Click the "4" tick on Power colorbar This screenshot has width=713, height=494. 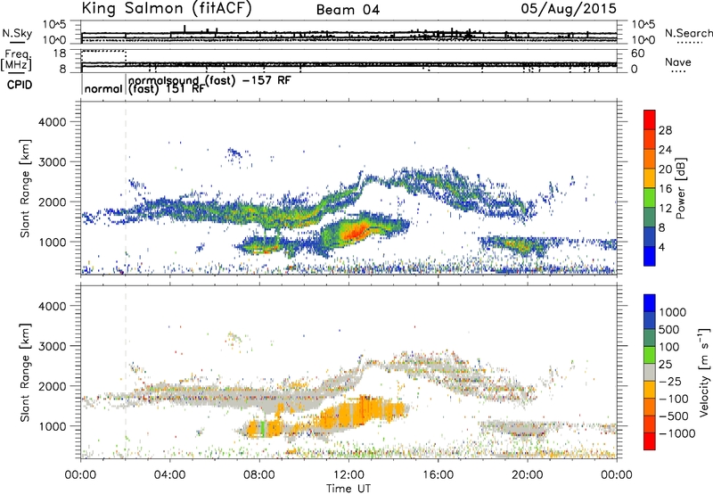(661, 248)
